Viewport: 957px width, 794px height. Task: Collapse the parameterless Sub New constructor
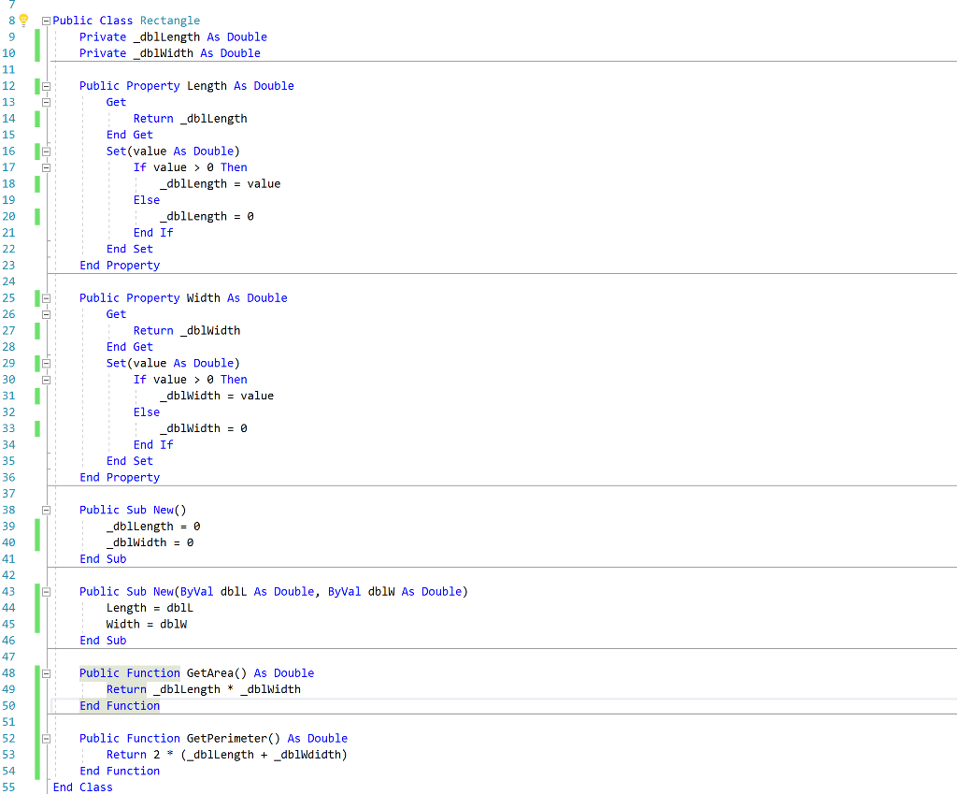pyautogui.click(x=46, y=511)
